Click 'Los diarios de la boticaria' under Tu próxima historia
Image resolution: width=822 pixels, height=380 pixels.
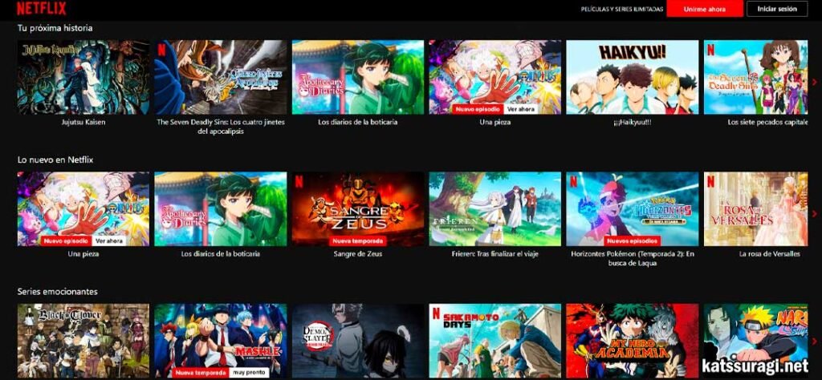point(358,122)
